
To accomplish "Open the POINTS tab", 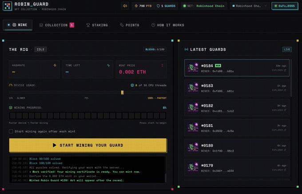I will click(129, 25).
